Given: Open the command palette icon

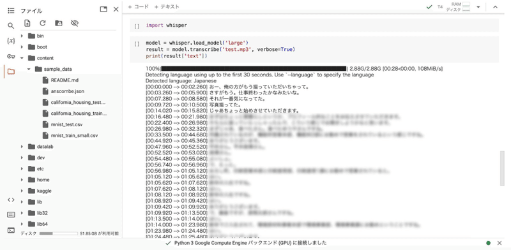Looking at the screenshot, I should click(11, 215).
